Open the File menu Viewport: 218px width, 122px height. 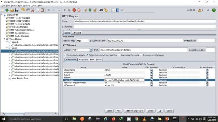[3, 5]
